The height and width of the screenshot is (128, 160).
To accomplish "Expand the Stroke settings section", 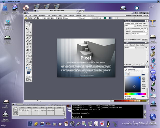I will coord(125,98).
